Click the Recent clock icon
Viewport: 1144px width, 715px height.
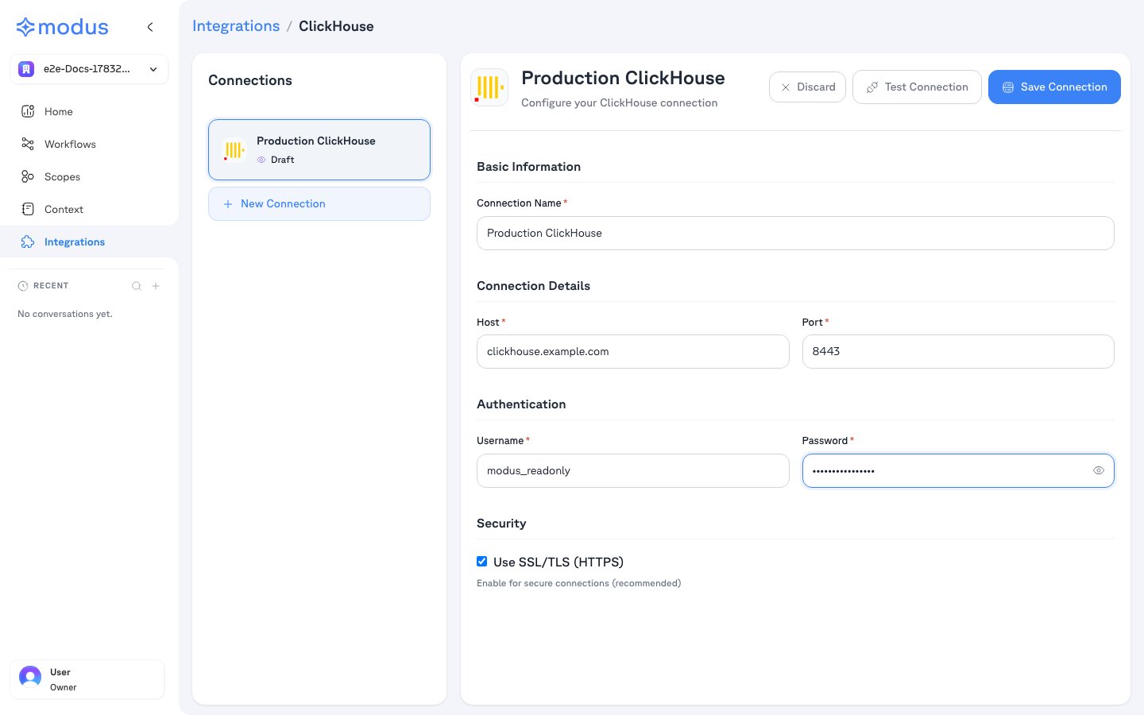(23, 286)
